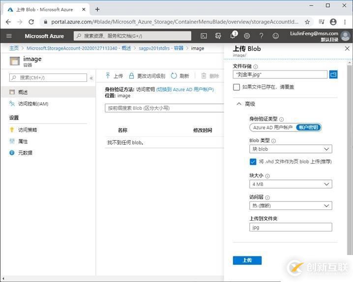Open Azure Cloud Shell icon in header
Viewport: 353px width, 282px height.
pyautogui.click(x=204, y=36)
